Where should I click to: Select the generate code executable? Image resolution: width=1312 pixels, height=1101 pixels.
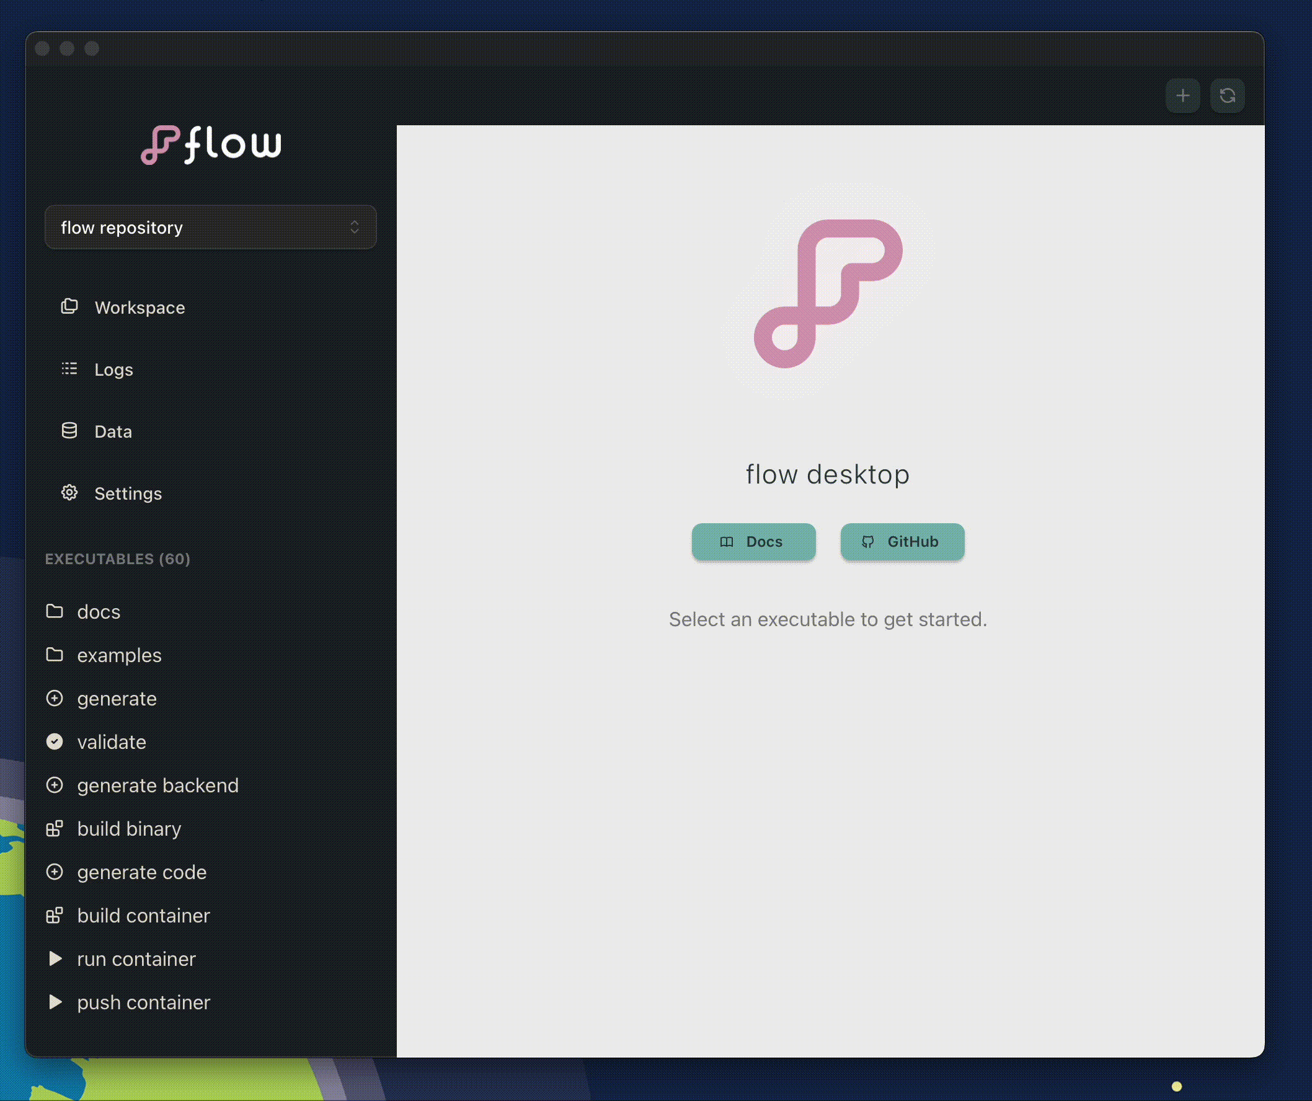coord(211,872)
